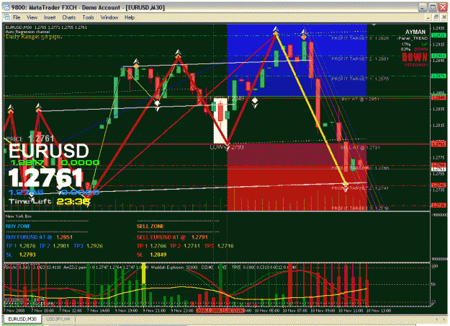Click the big white 1.2761 price display

[x=46, y=177]
